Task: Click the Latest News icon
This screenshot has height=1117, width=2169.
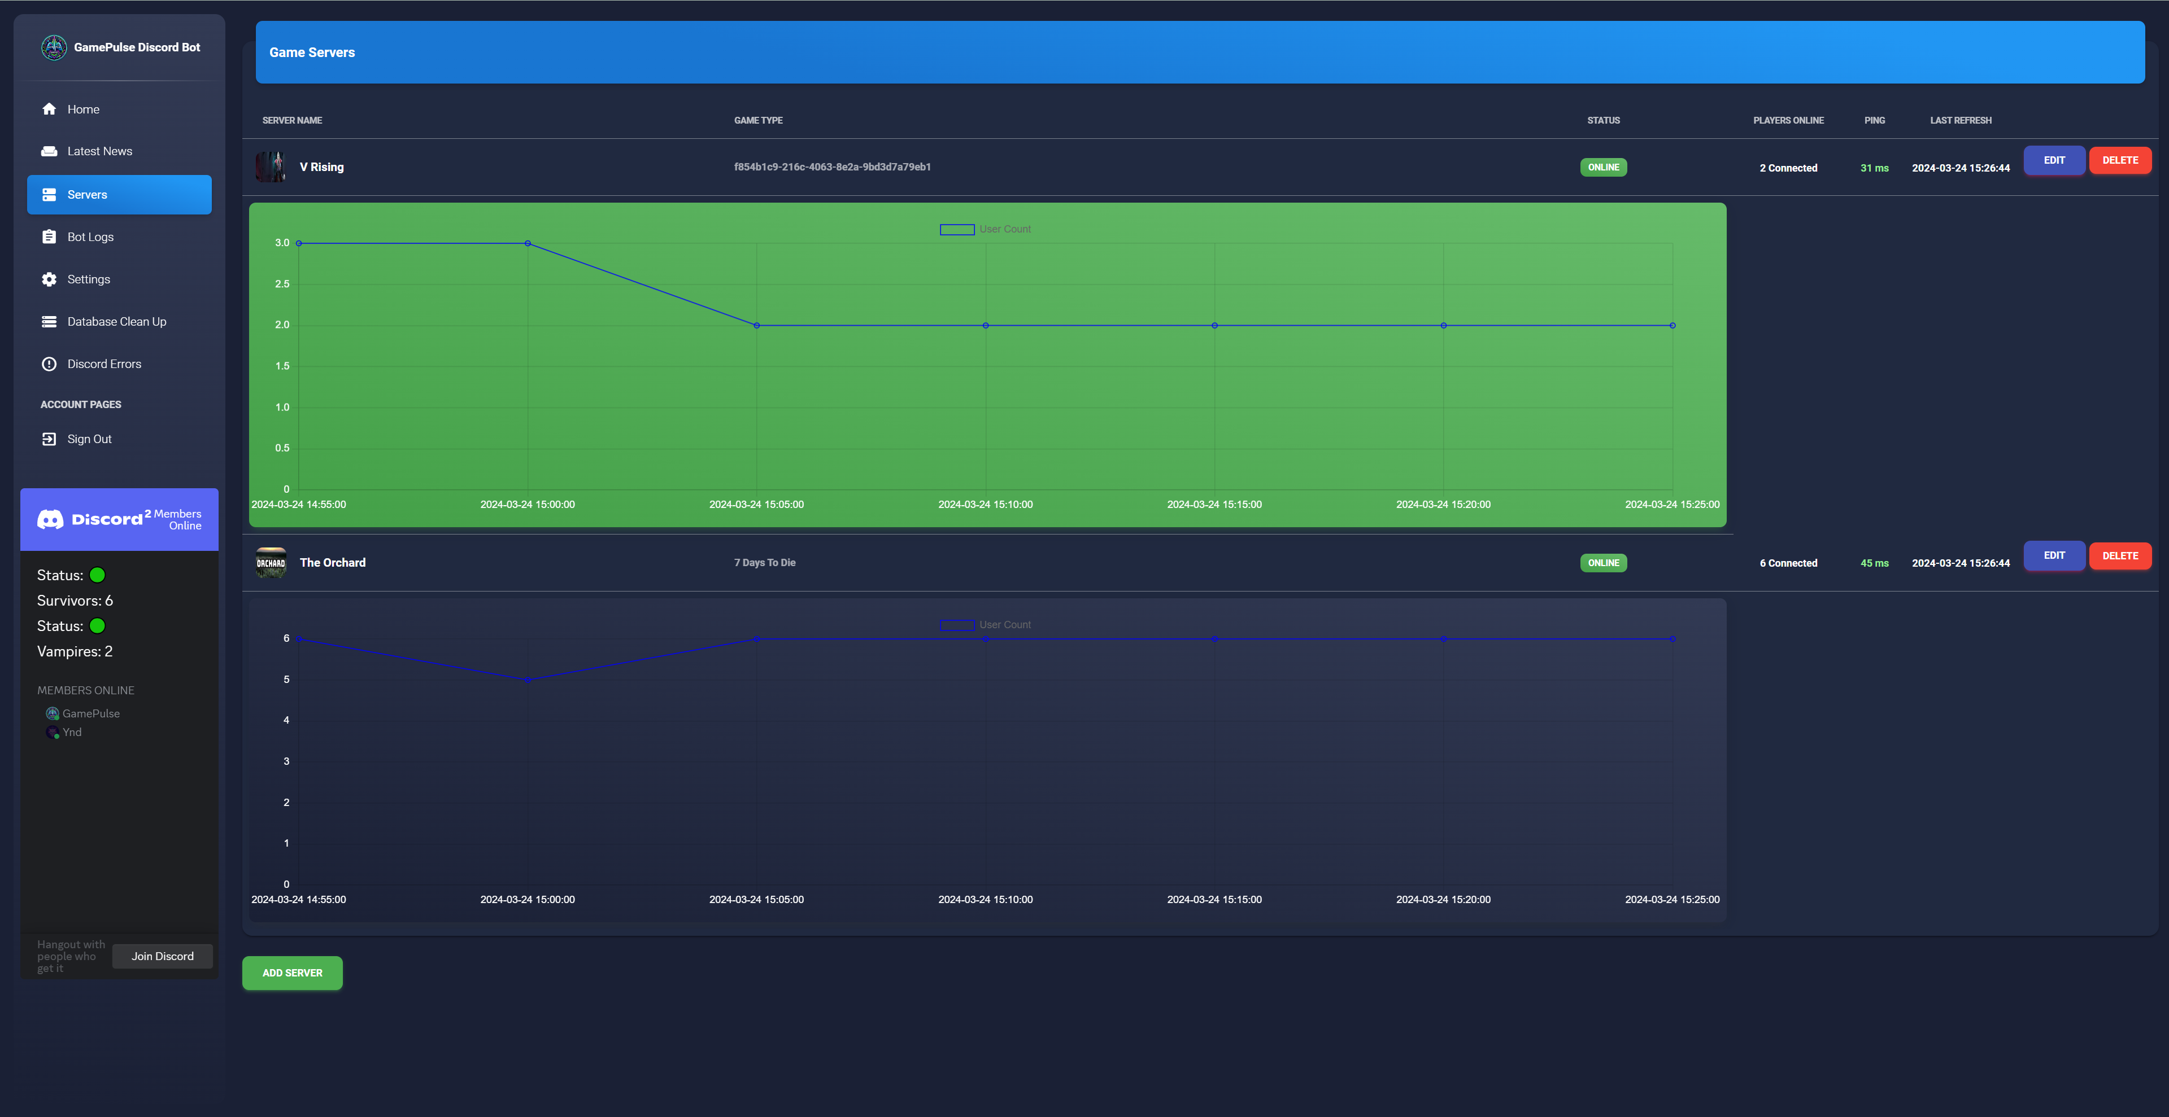Action: coord(49,151)
